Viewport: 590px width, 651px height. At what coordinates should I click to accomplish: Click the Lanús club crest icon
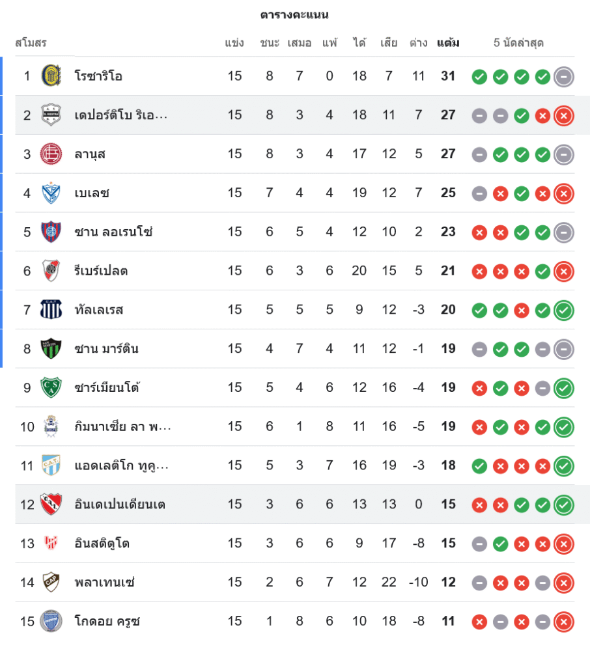pos(51,154)
